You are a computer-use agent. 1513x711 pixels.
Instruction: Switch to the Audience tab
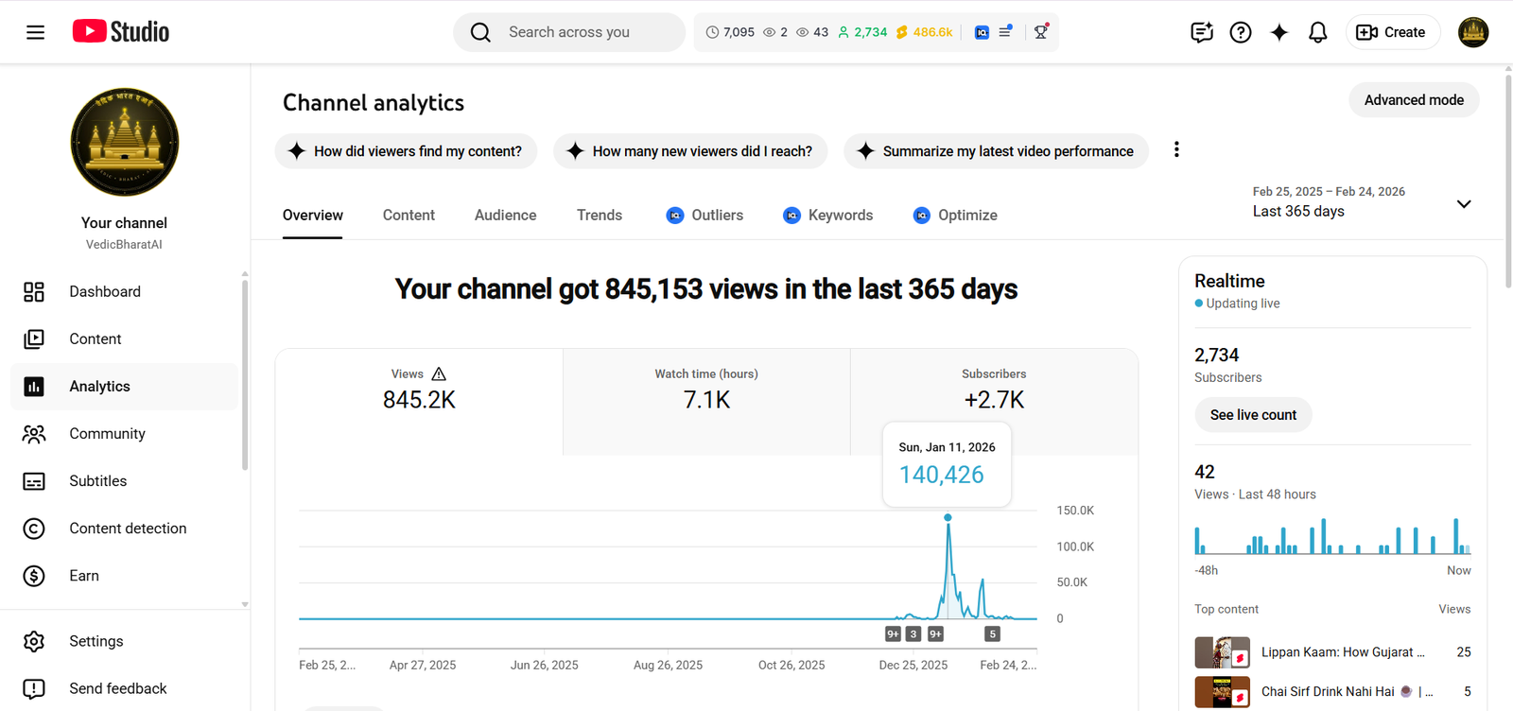(x=505, y=216)
